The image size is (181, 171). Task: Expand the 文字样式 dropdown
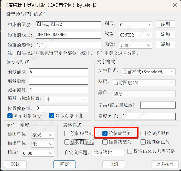point(148,72)
